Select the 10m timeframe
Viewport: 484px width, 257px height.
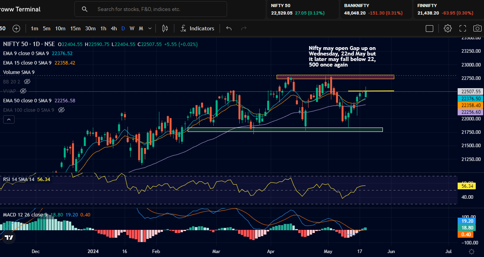60,28
